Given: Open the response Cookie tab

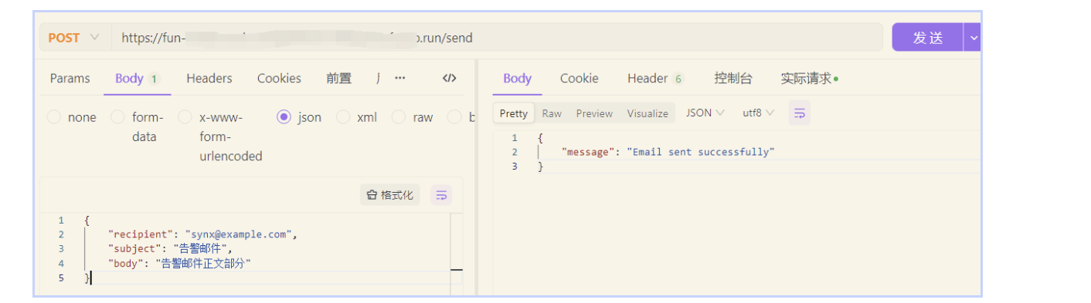Looking at the screenshot, I should (x=579, y=79).
